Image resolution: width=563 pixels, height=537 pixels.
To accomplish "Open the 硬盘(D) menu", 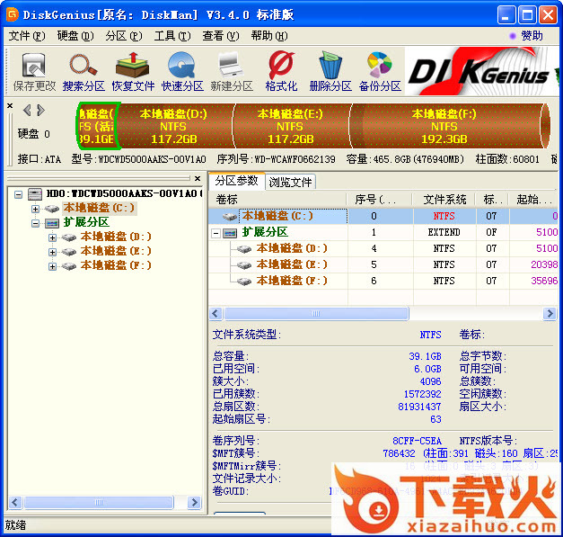I will 75,36.
